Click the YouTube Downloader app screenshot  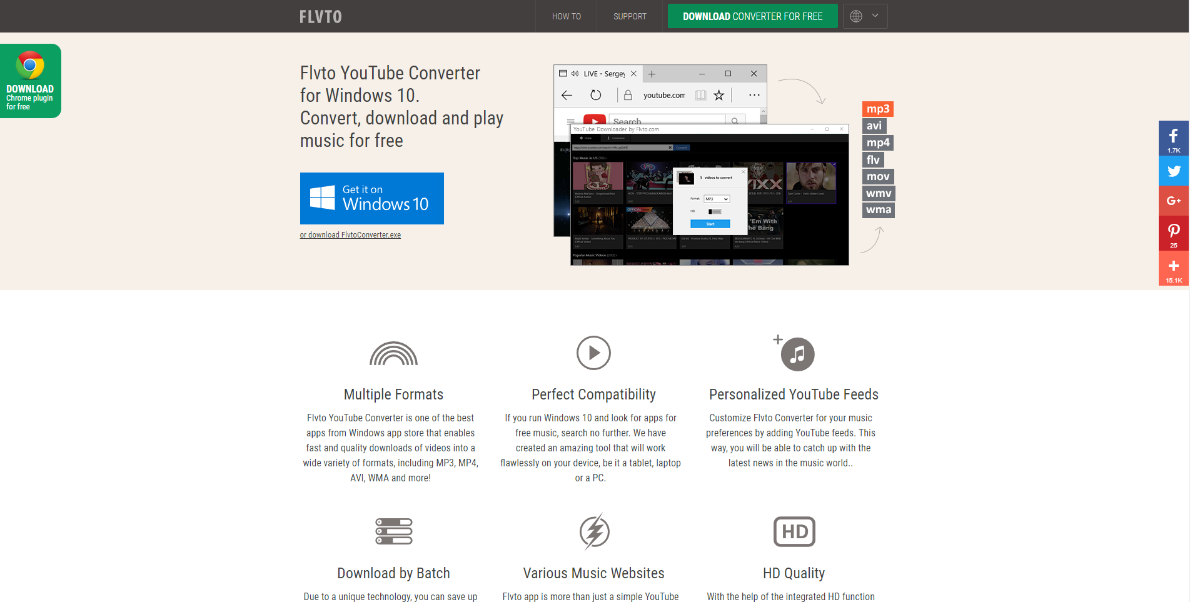point(709,195)
